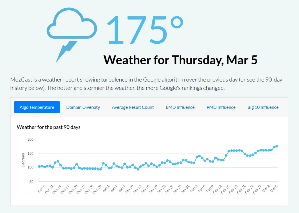The image size is (299, 213).
Task: Click the Mar 5 x-axis date label
Action: [274, 188]
